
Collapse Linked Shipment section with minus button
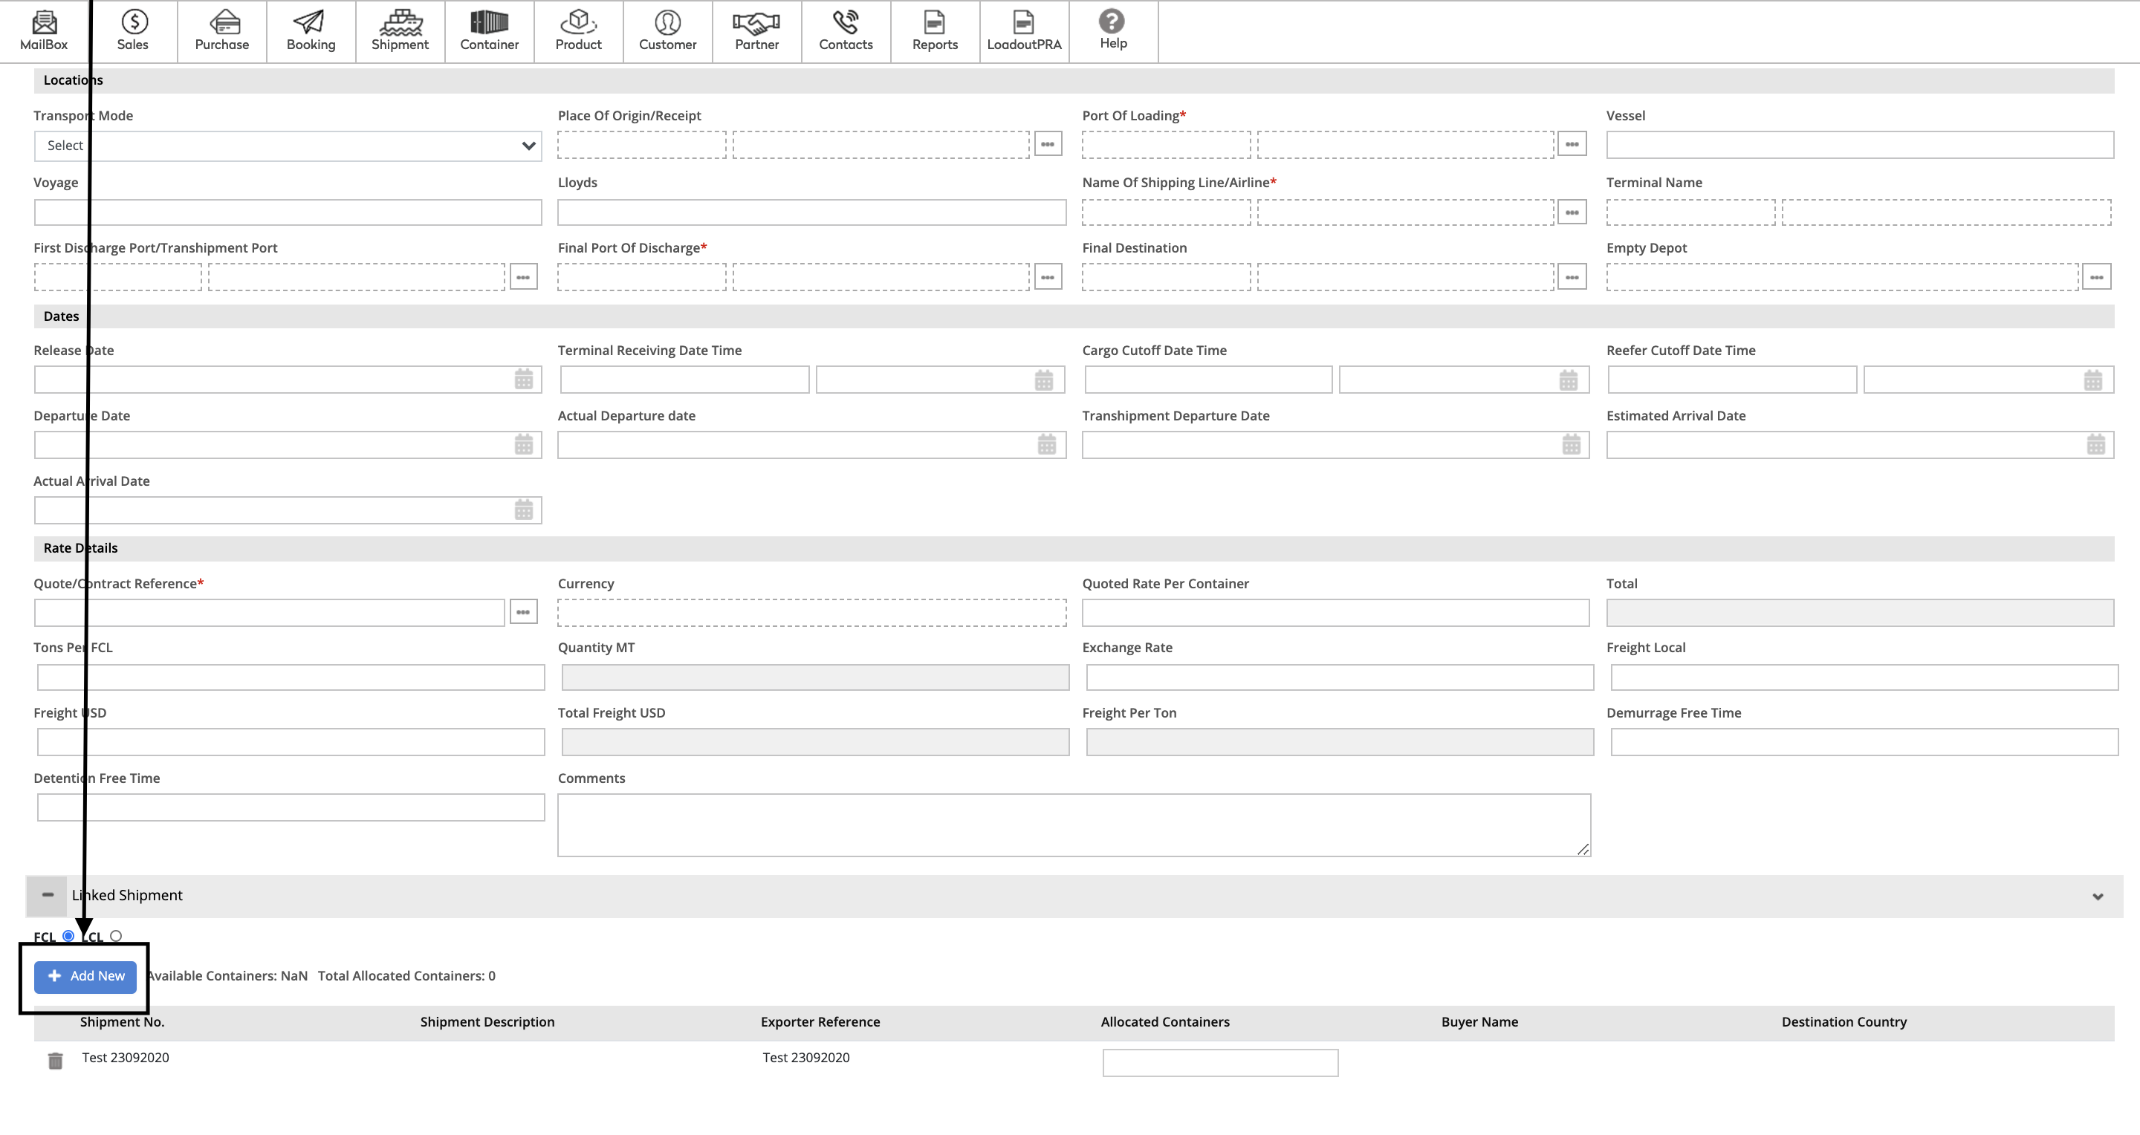48,895
